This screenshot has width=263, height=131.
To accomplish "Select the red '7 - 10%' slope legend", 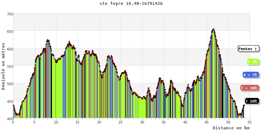I will click(x=250, y=88).
